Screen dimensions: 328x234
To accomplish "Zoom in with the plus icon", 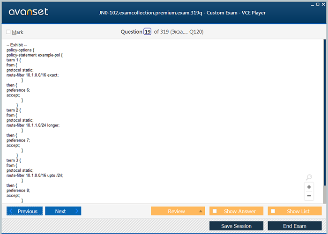I will [x=309, y=187].
